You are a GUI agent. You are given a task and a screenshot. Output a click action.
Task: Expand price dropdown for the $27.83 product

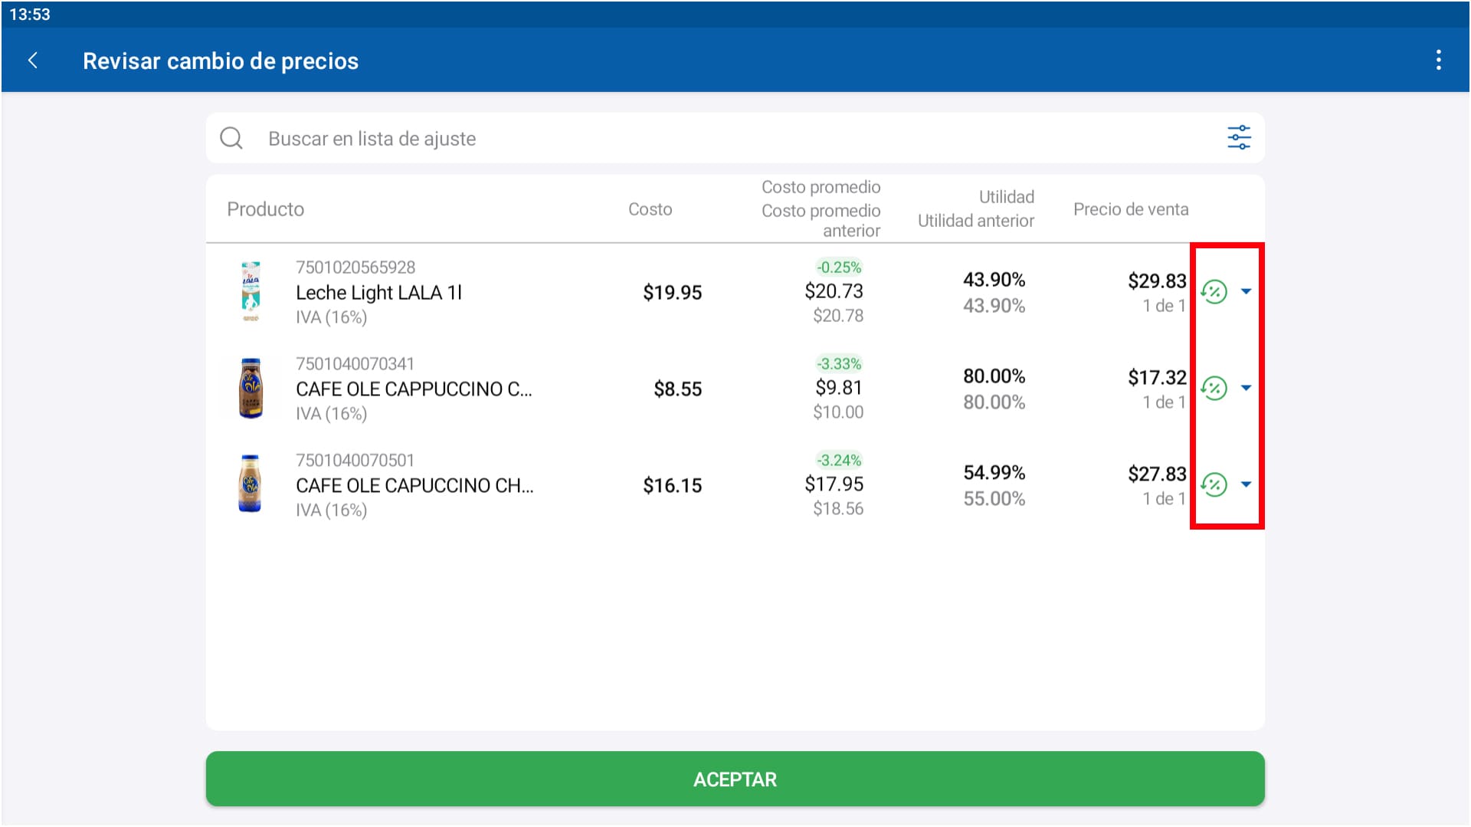[x=1247, y=485]
